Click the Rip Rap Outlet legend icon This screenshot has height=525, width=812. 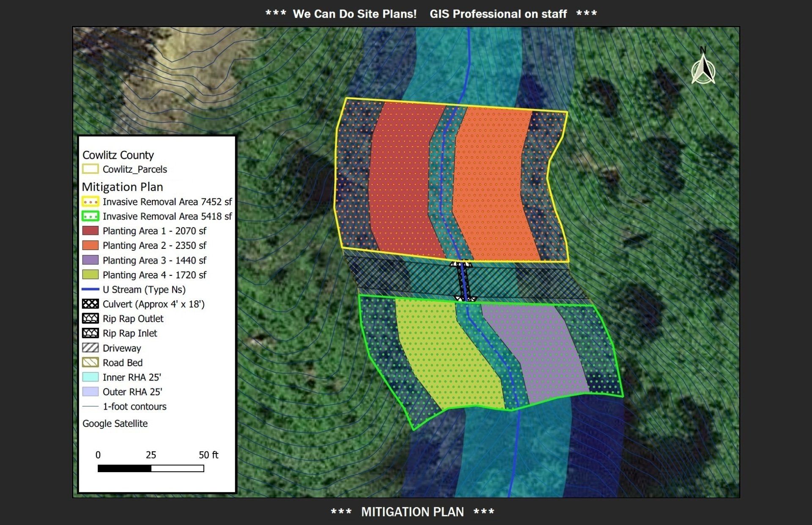90,319
